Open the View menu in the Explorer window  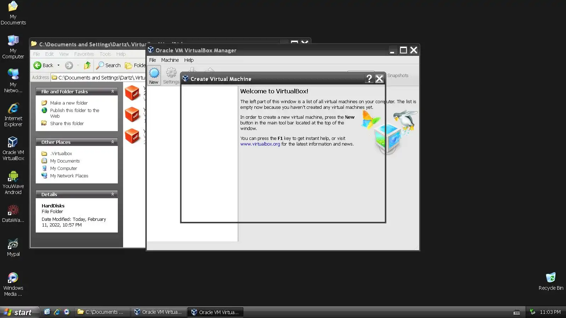64,54
